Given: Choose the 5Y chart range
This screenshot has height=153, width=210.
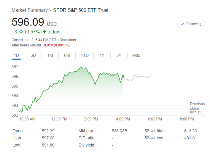Looking at the screenshot, I should click(x=119, y=55).
